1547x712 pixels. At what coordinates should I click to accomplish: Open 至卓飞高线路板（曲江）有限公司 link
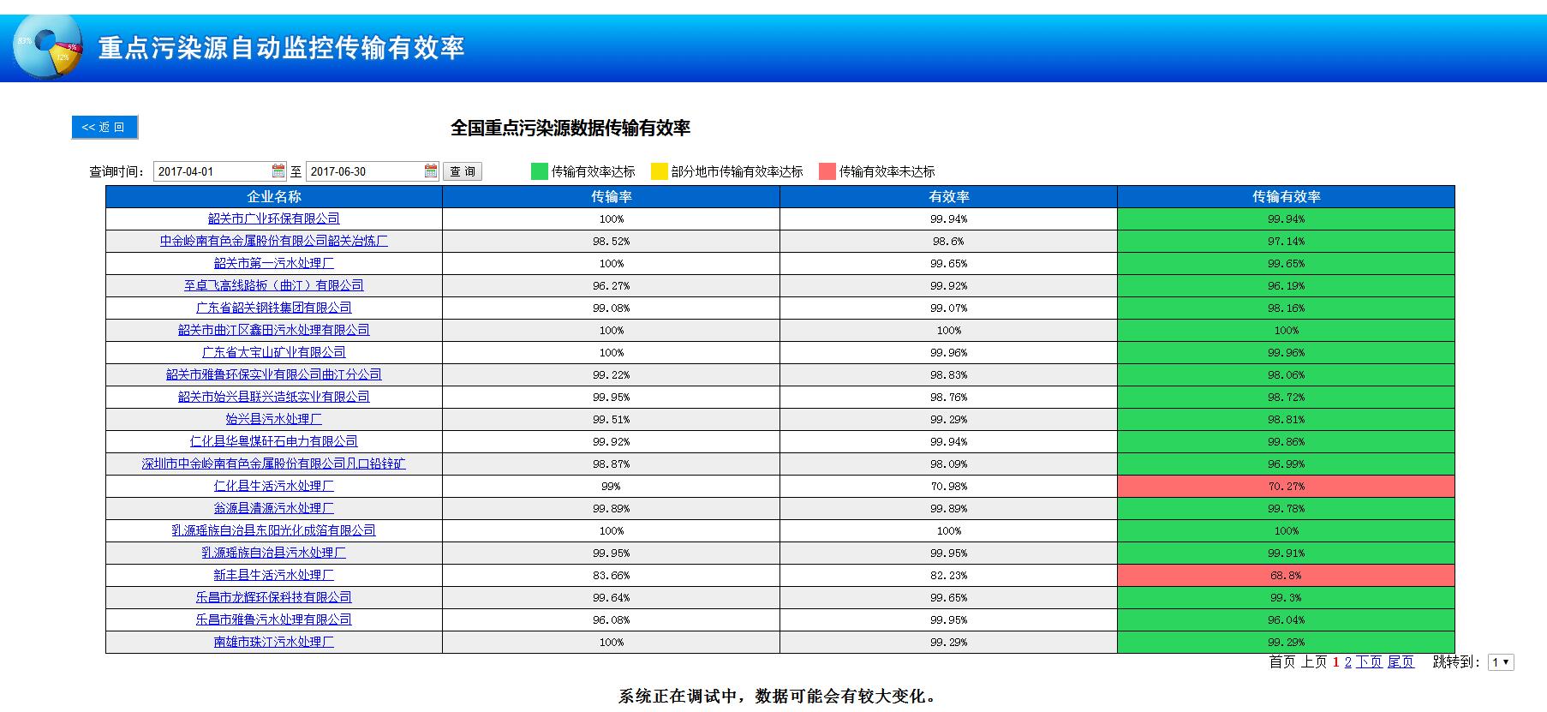pos(274,285)
